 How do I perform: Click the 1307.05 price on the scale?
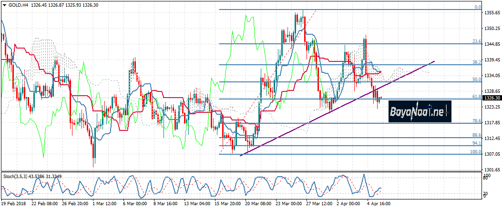(x=492, y=154)
